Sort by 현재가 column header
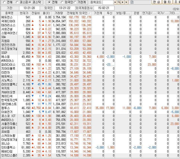This screenshot has width=180, height=159. pos(24,13)
